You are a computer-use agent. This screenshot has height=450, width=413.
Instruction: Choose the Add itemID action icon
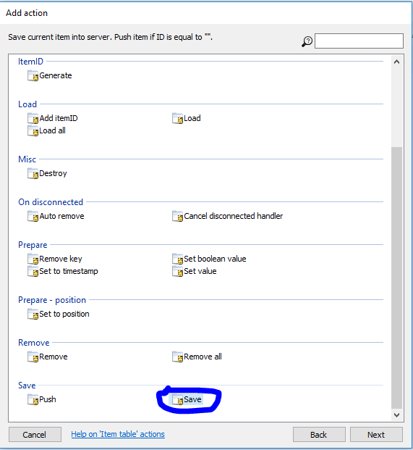[x=33, y=118]
